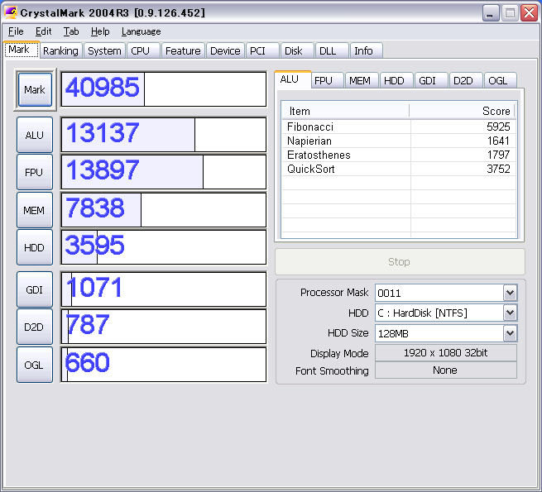542x492 pixels.
Task: Run the D2D benchmark button
Action: 35,327
